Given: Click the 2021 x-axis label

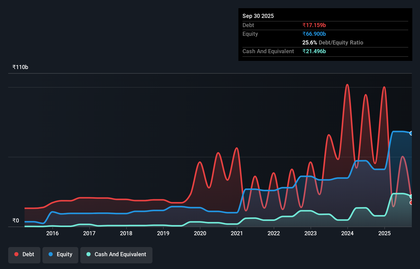Looking at the screenshot, I should 237,233.
